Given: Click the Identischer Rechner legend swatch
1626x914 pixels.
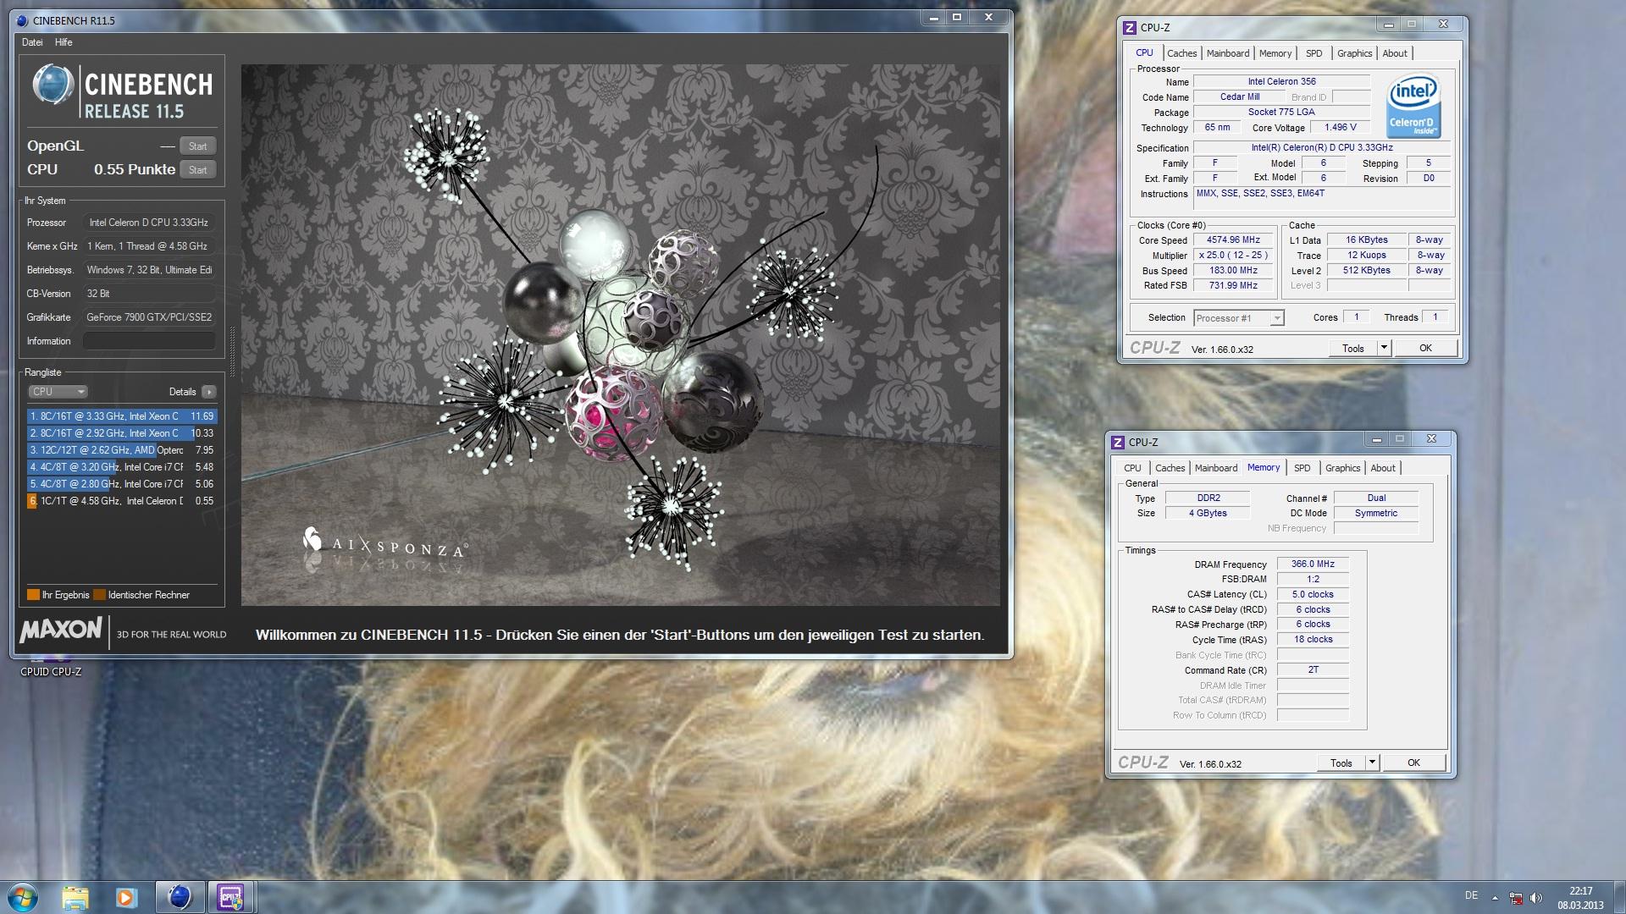Looking at the screenshot, I should pos(99,595).
